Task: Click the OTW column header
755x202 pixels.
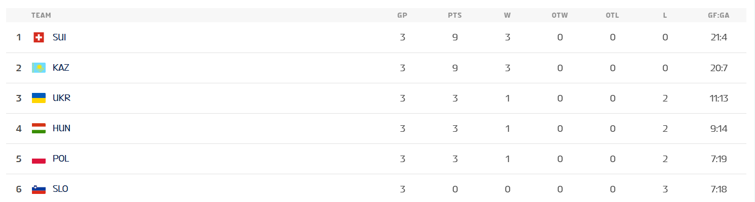Action: click(x=560, y=15)
